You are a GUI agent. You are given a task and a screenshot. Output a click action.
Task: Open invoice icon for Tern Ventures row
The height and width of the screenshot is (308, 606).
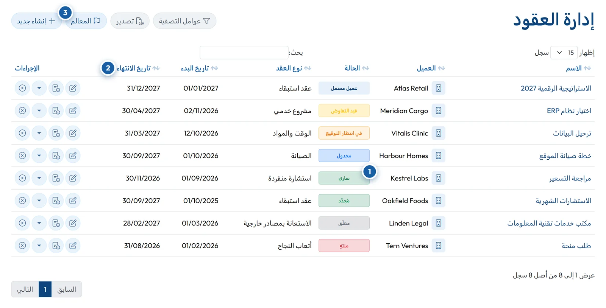point(56,246)
